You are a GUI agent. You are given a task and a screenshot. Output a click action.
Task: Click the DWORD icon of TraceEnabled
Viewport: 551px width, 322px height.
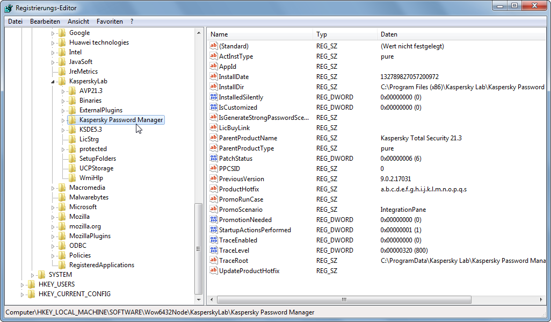click(213, 240)
